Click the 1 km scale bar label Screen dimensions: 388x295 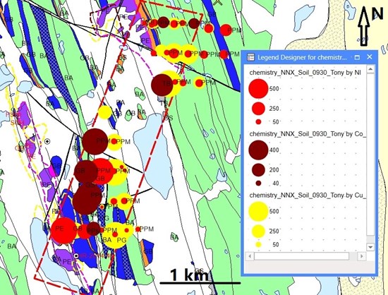coord(189,275)
